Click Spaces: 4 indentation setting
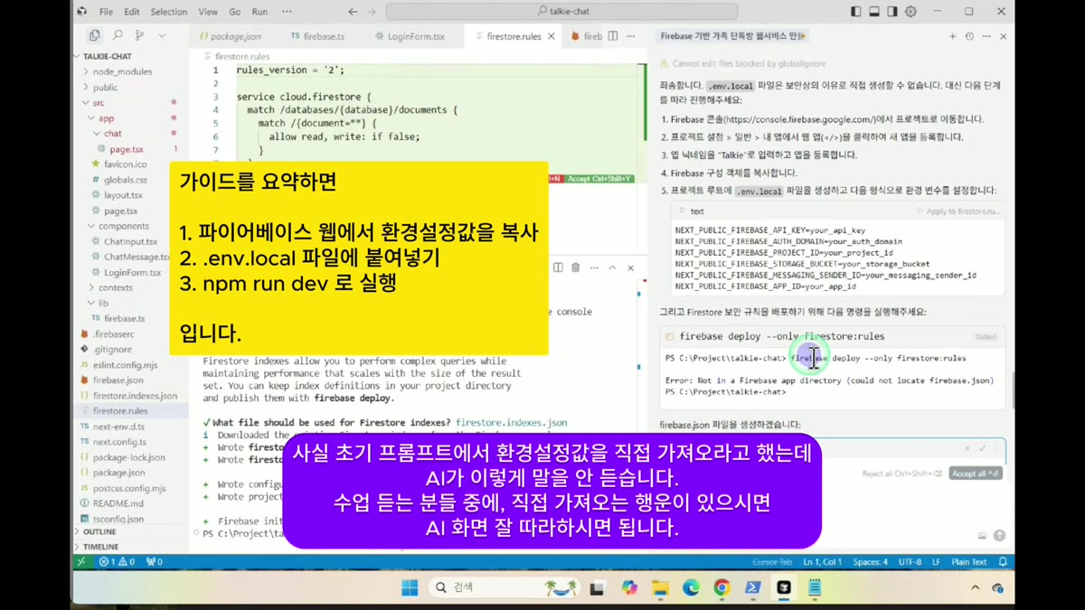The width and height of the screenshot is (1085, 610). pyautogui.click(x=870, y=561)
